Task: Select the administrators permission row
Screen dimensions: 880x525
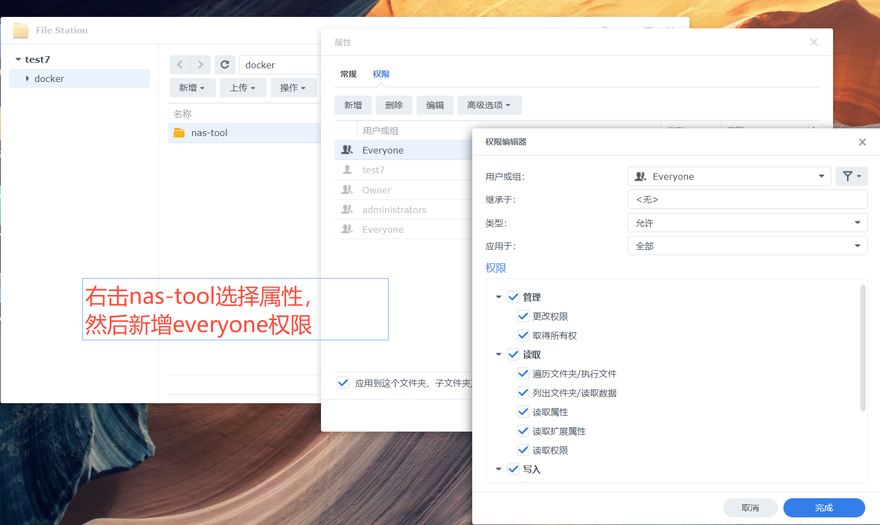Action: point(403,209)
